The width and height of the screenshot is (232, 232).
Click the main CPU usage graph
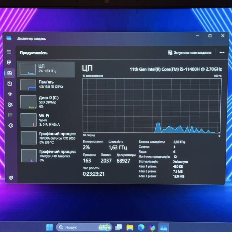152,105
